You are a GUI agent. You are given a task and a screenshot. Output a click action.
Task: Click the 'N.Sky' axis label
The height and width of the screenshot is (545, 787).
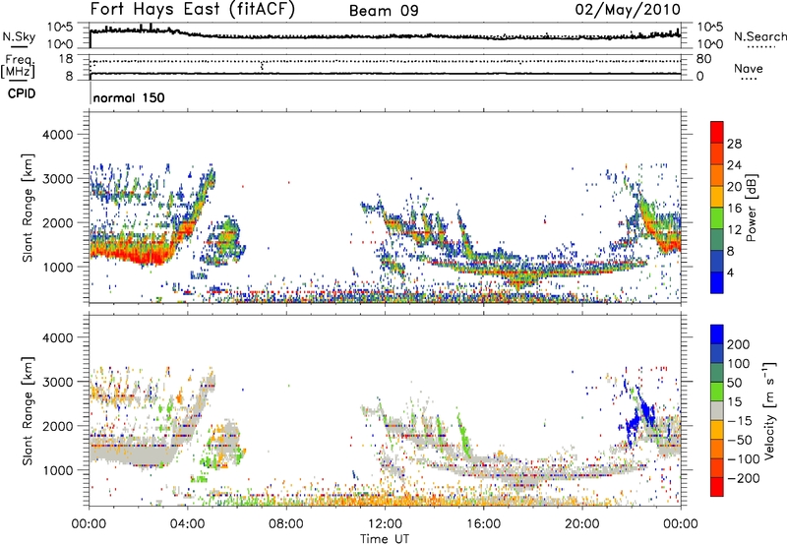coord(19,36)
